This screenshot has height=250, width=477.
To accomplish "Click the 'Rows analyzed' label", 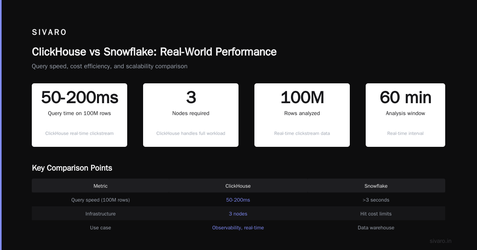I will (302, 113).
